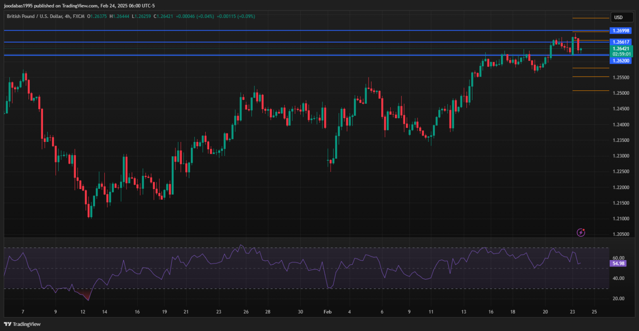Click the date label 11 on the time axis

point(431,312)
